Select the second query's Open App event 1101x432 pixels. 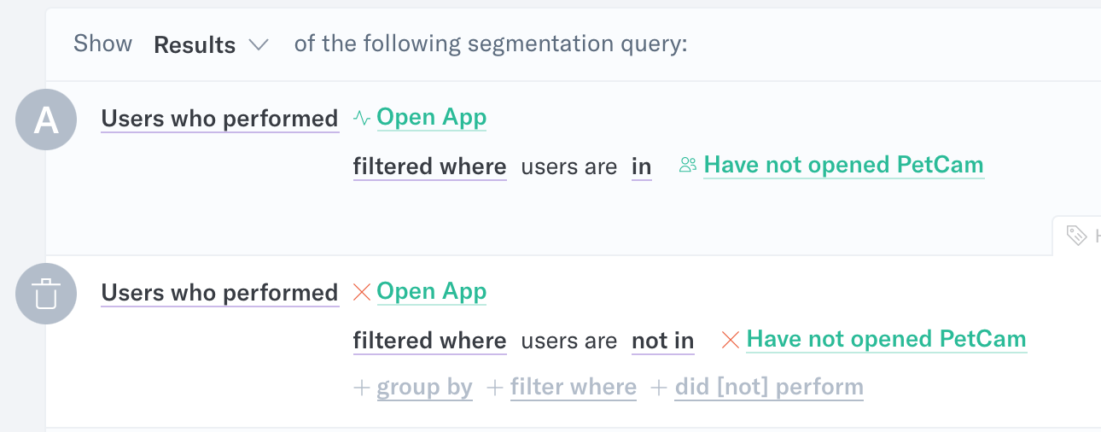tap(432, 292)
